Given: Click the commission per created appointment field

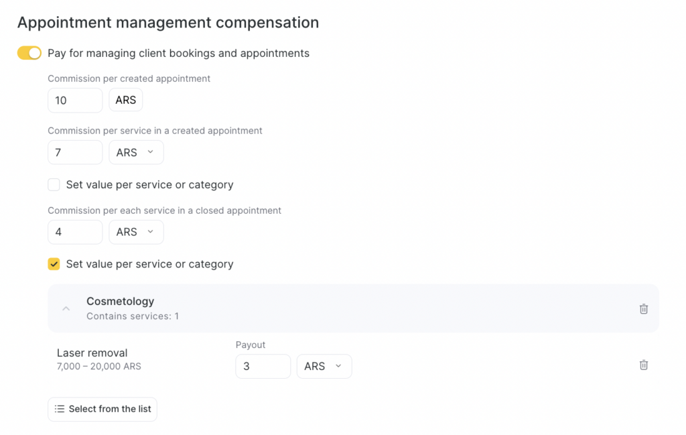Looking at the screenshot, I should [74, 101].
